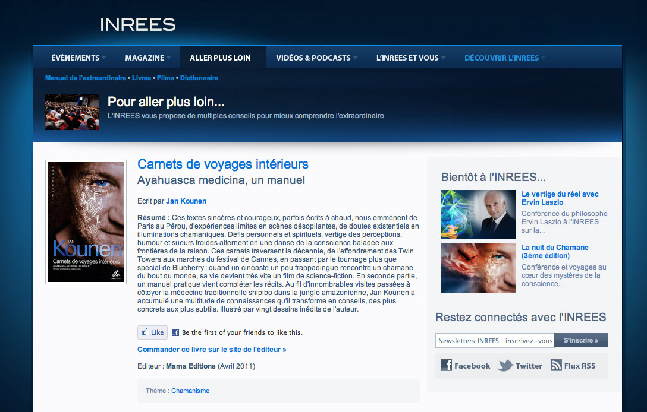Click the Facebook icon in sidebar

pos(447,365)
